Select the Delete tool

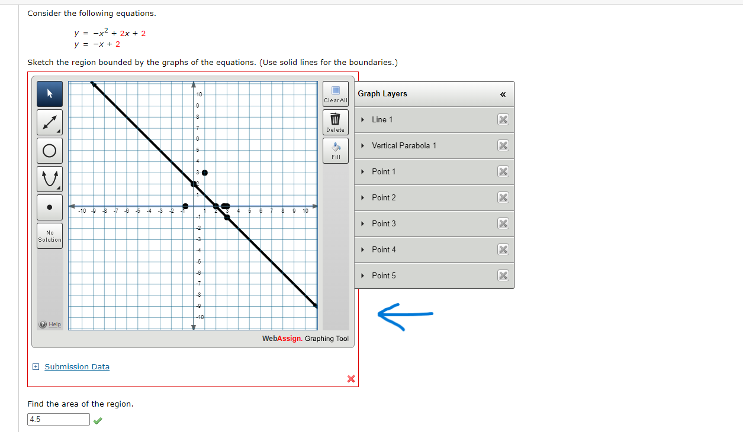coord(335,122)
